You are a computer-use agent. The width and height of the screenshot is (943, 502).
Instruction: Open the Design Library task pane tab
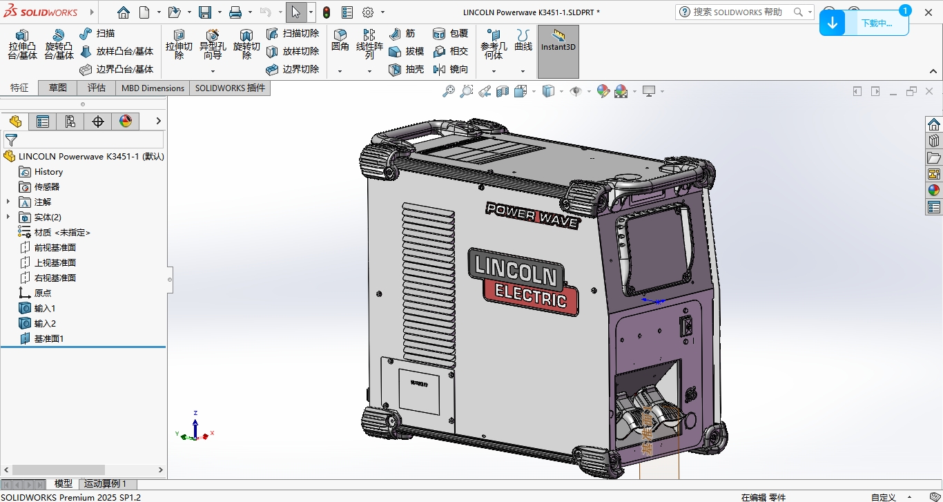point(934,141)
